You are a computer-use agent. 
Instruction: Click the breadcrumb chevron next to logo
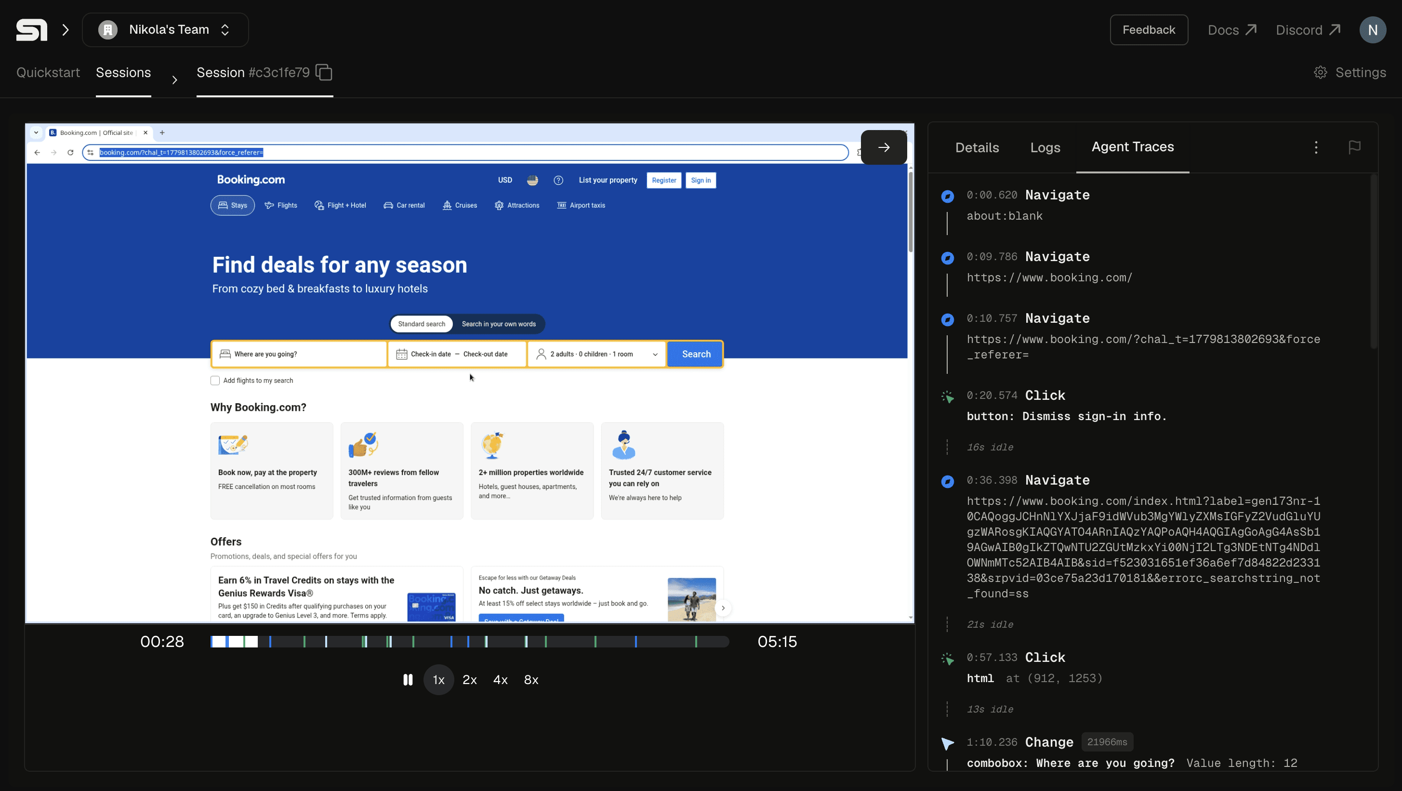(x=66, y=30)
